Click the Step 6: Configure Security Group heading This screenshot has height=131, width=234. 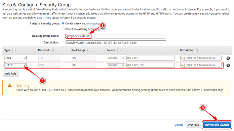click(36, 5)
